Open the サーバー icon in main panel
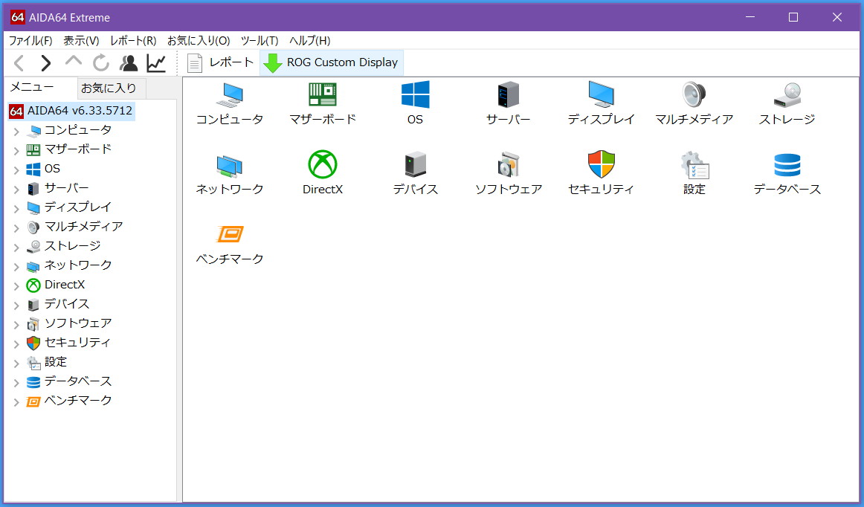 pyautogui.click(x=508, y=95)
